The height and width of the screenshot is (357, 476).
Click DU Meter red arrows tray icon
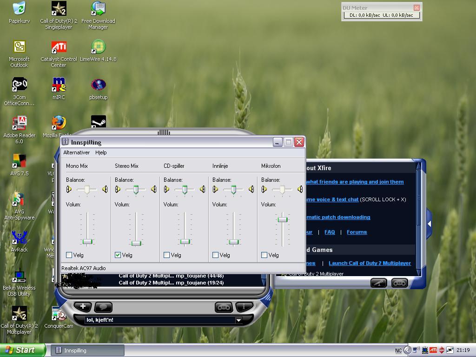point(442,350)
